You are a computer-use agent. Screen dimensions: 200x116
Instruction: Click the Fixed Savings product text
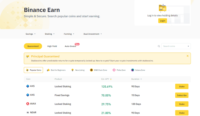pyautogui.click(x=62, y=95)
